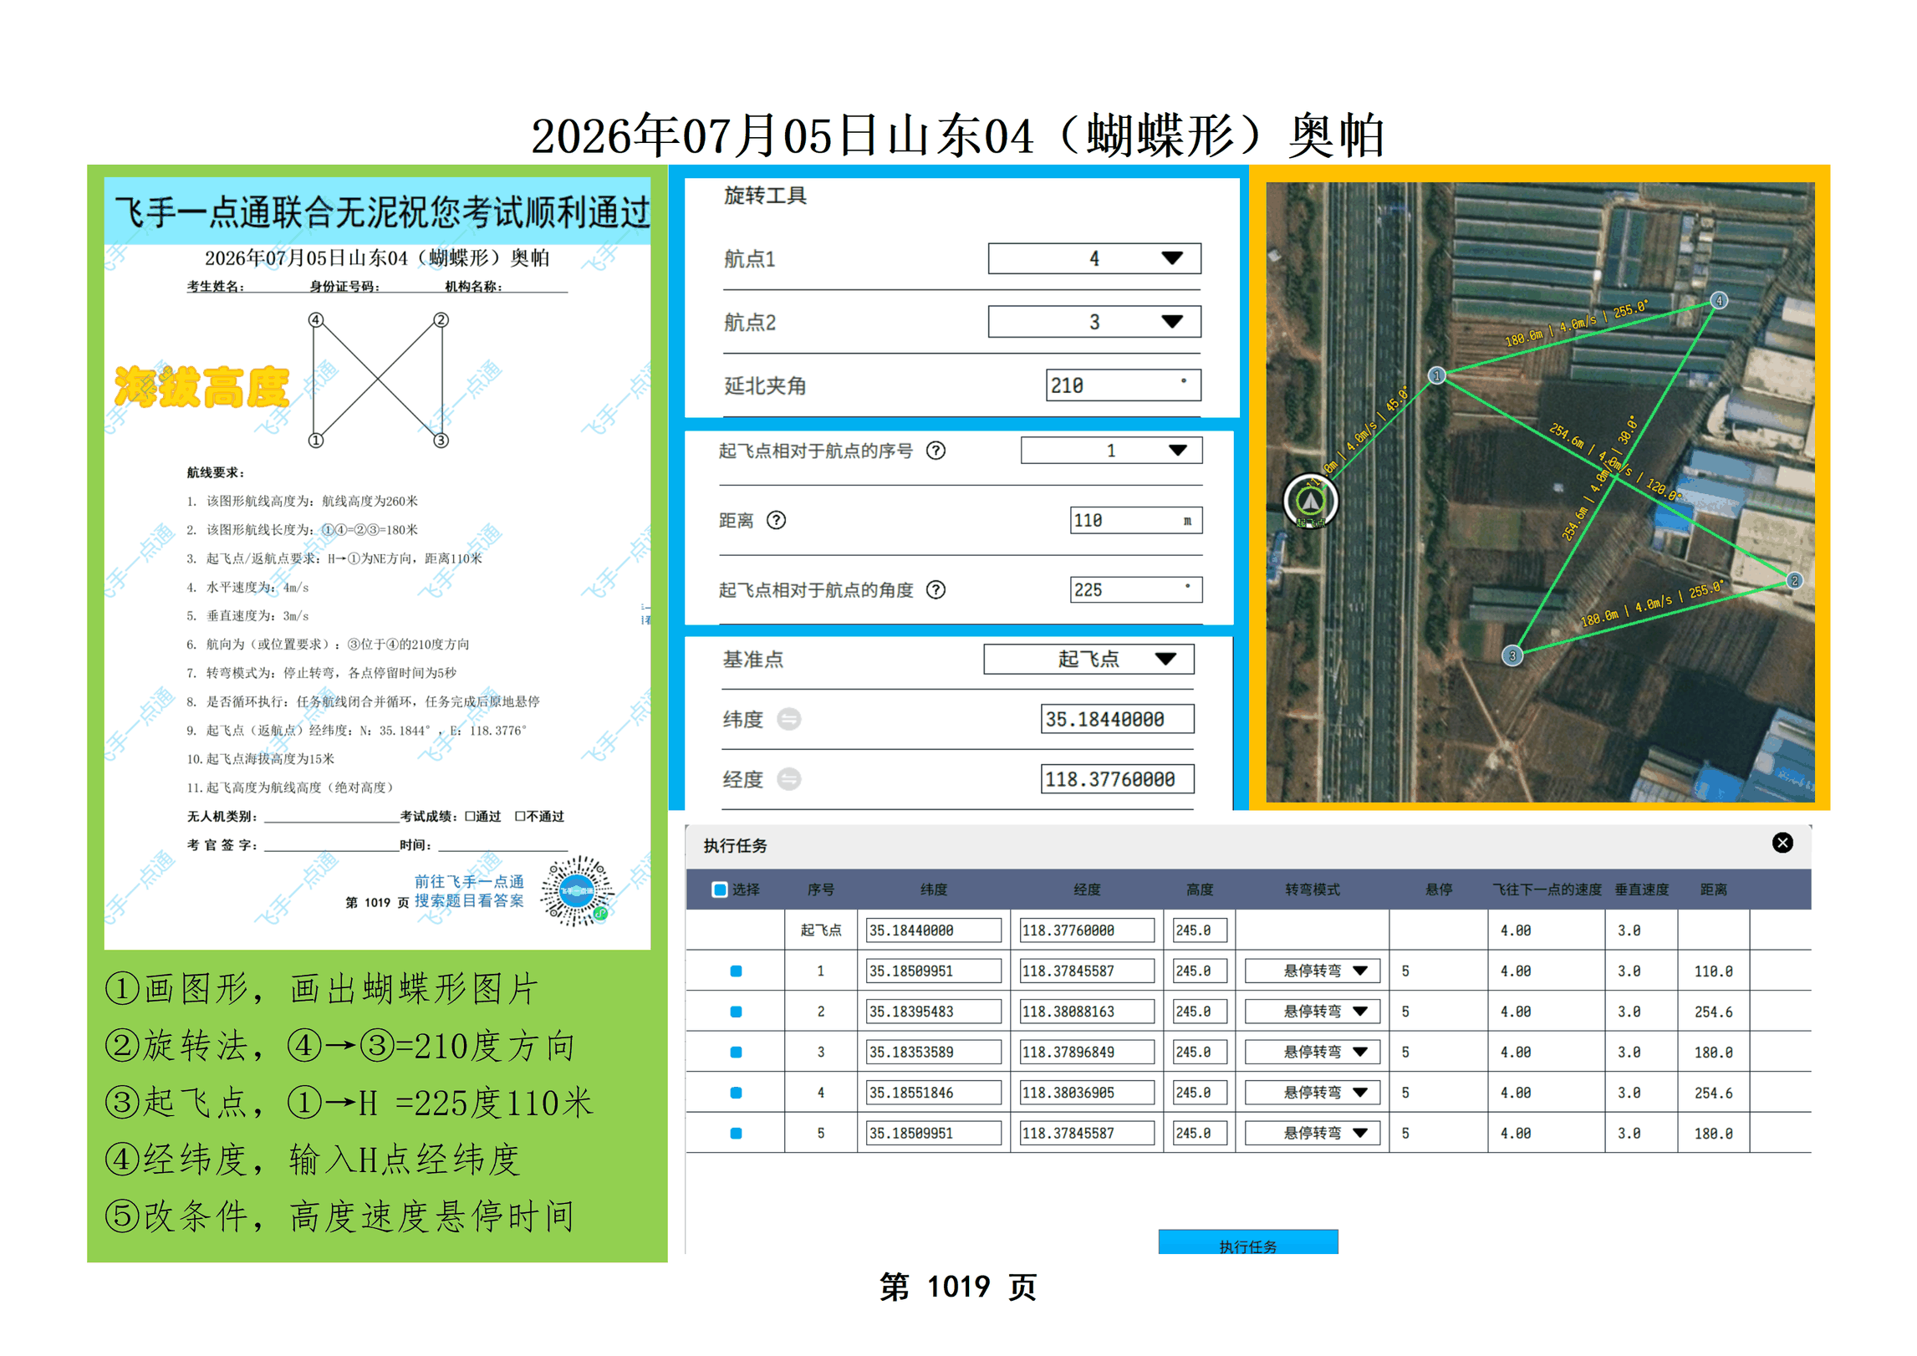Viewport: 1917px width, 1356px height.
Task: Click the swap icon beside 经度
Action: 788,779
